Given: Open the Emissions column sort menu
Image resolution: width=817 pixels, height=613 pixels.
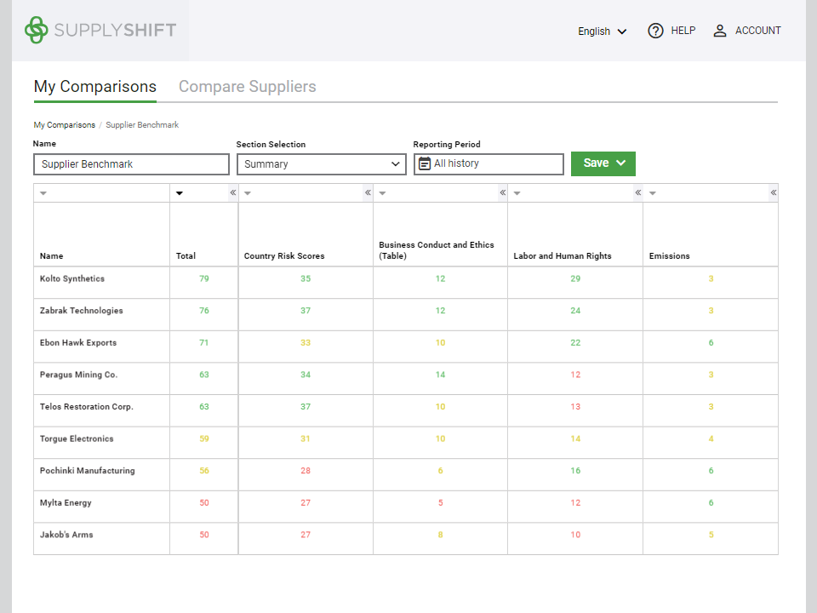Looking at the screenshot, I should point(653,193).
